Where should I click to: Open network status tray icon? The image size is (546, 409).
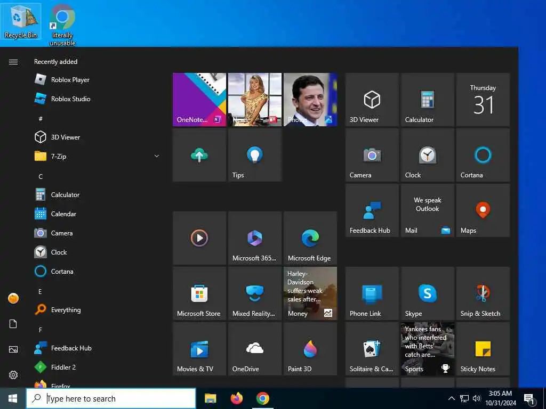coord(464,398)
